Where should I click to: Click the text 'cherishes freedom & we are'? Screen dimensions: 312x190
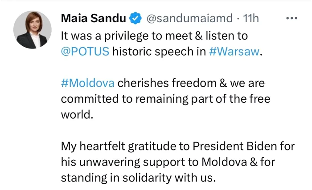point(191,83)
